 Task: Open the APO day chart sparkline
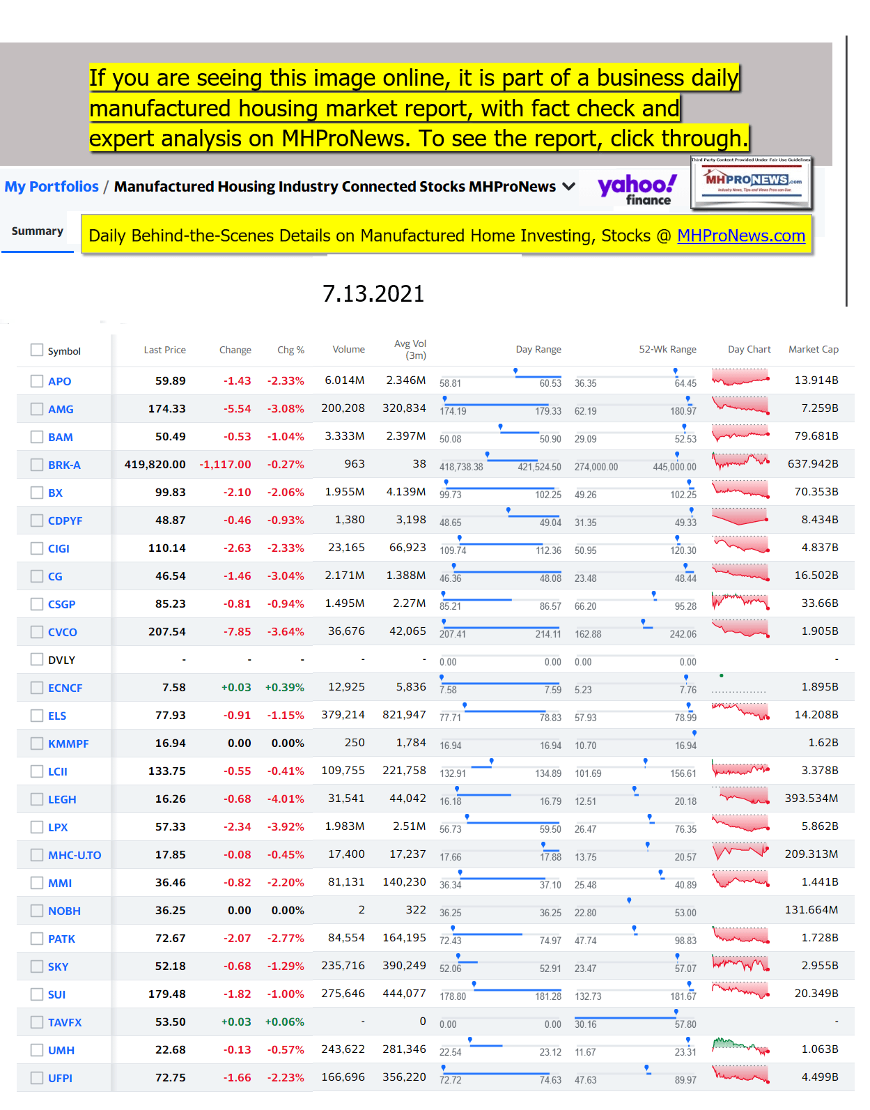pyautogui.click(x=740, y=379)
